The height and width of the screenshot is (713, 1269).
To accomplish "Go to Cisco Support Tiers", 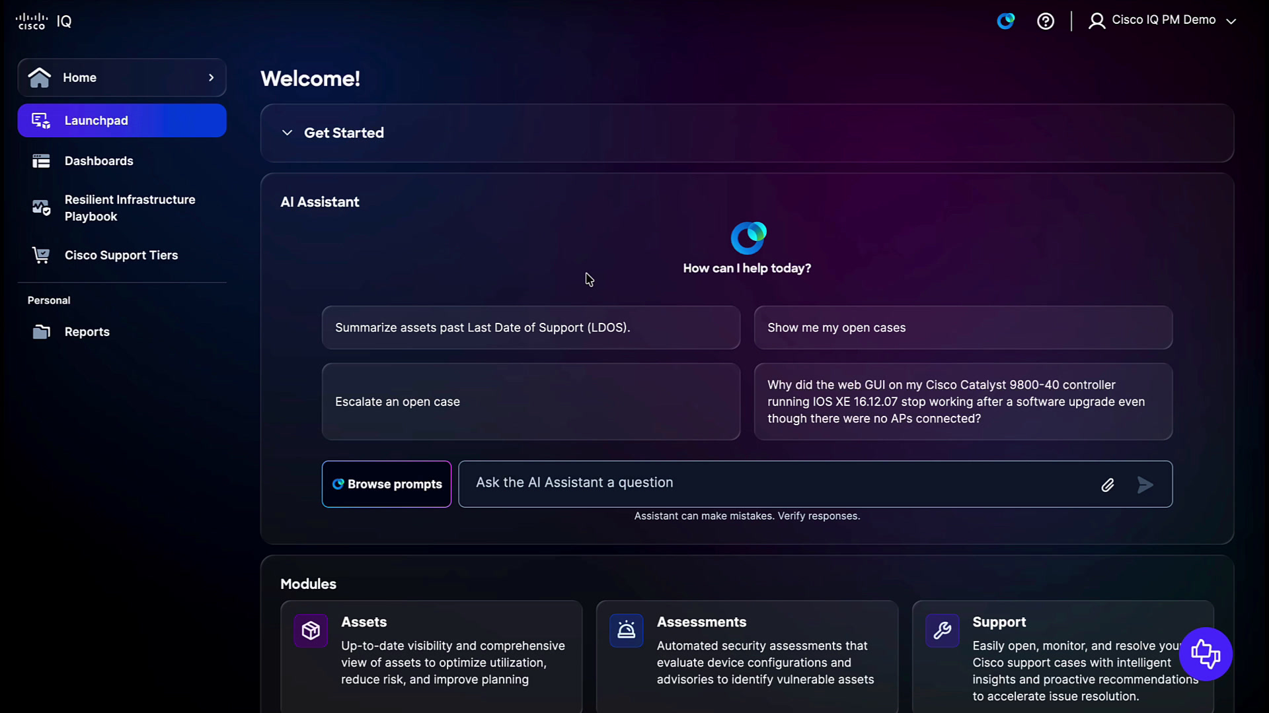I will pyautogui.click(x=122, y=255).
